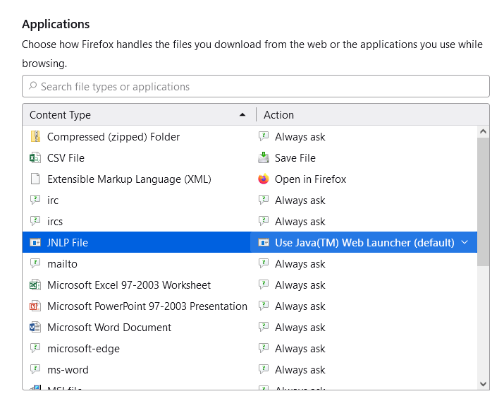Open action menu for XML Open in Firefox
504x401 pixels.
coord(364,179)
